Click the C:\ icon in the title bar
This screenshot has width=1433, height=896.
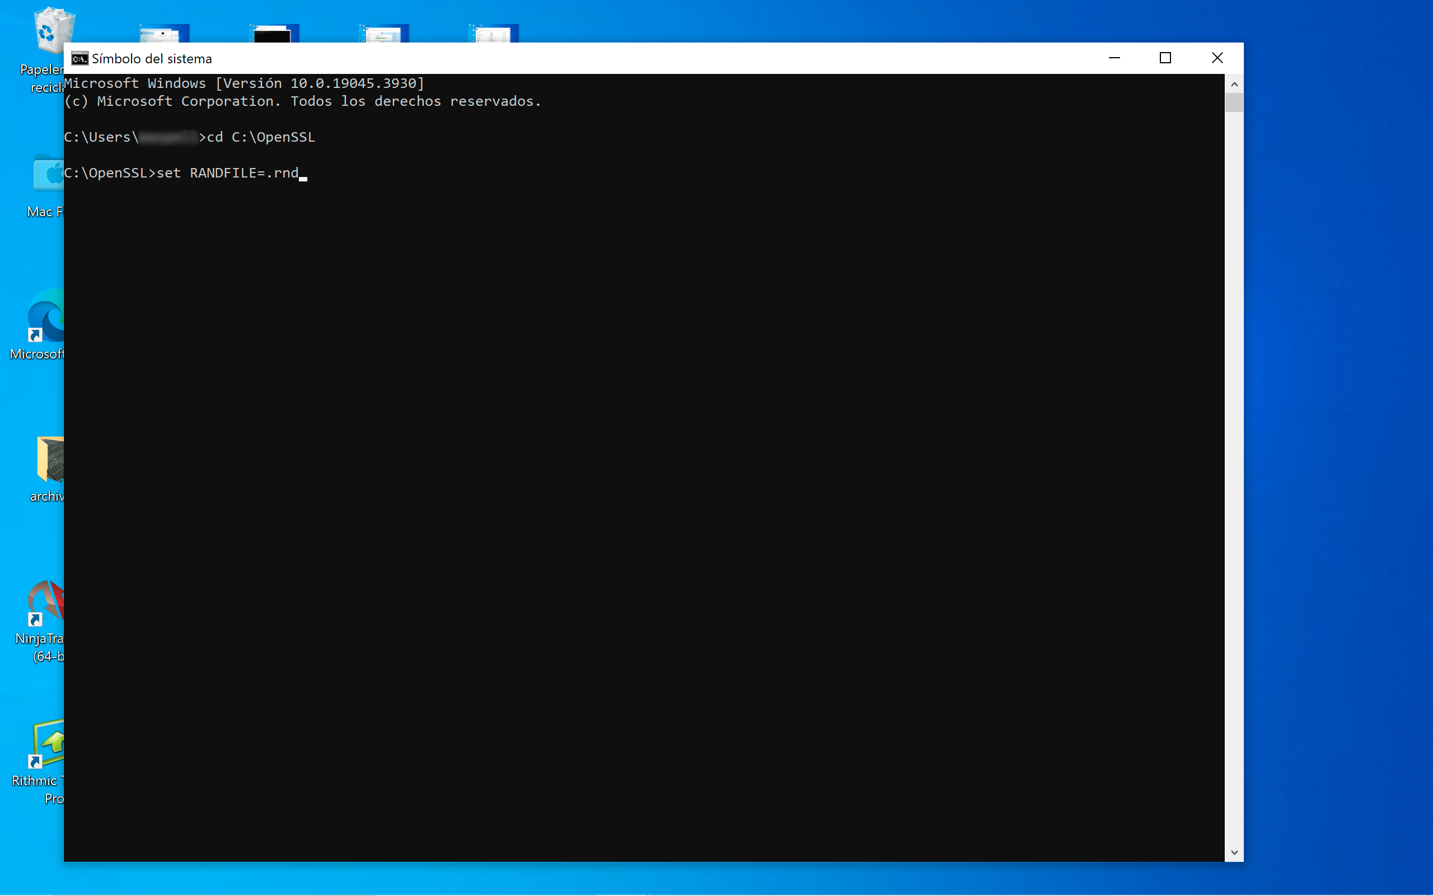click(x=80, y=58)
